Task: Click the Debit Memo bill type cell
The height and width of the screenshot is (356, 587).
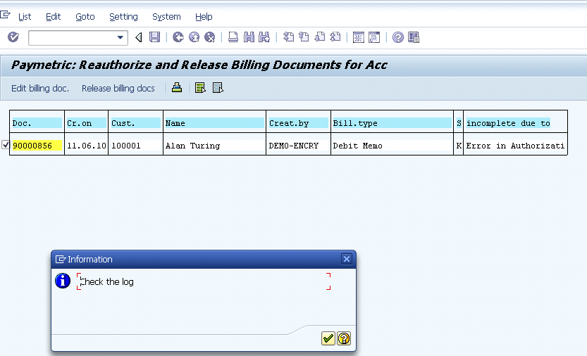Action: (x=392, y=146)
